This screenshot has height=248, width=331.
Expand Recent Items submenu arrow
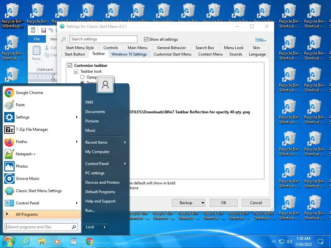125,142
